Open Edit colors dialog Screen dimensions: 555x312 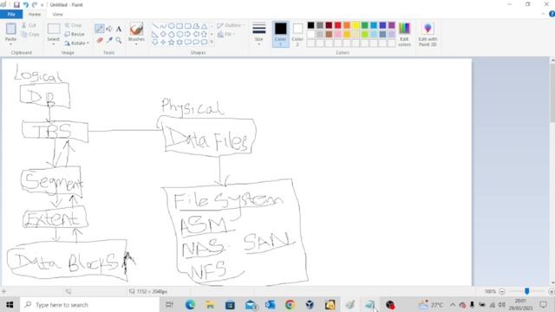click(x=404, y=35)
